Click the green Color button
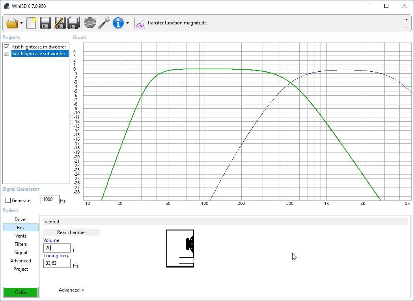This screenshot has height=301, width=414. [21, 292]
